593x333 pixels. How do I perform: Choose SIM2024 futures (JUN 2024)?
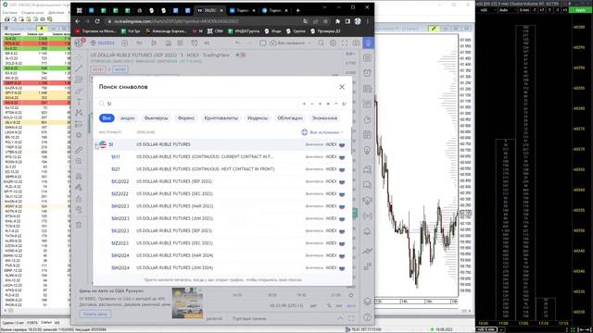222,267
